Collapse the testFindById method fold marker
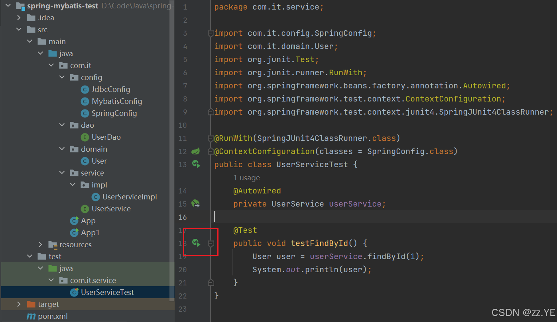The width and height of the screenshot is (557, 322). tap(211, 243)
